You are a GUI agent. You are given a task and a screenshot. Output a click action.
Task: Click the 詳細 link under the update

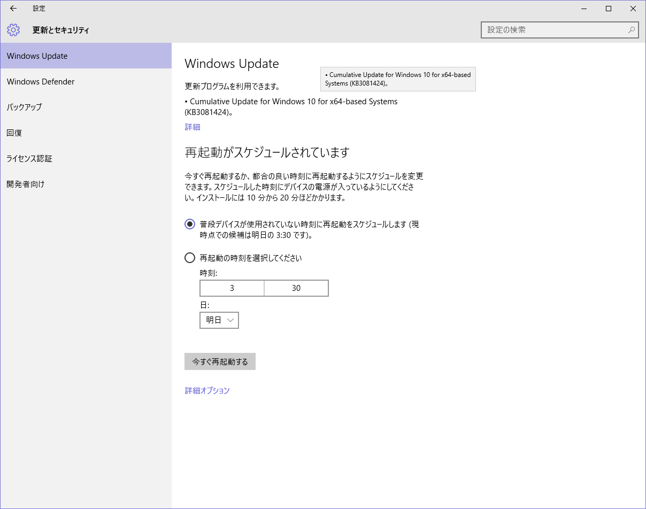pyautogui.click(x=193, y=127)
